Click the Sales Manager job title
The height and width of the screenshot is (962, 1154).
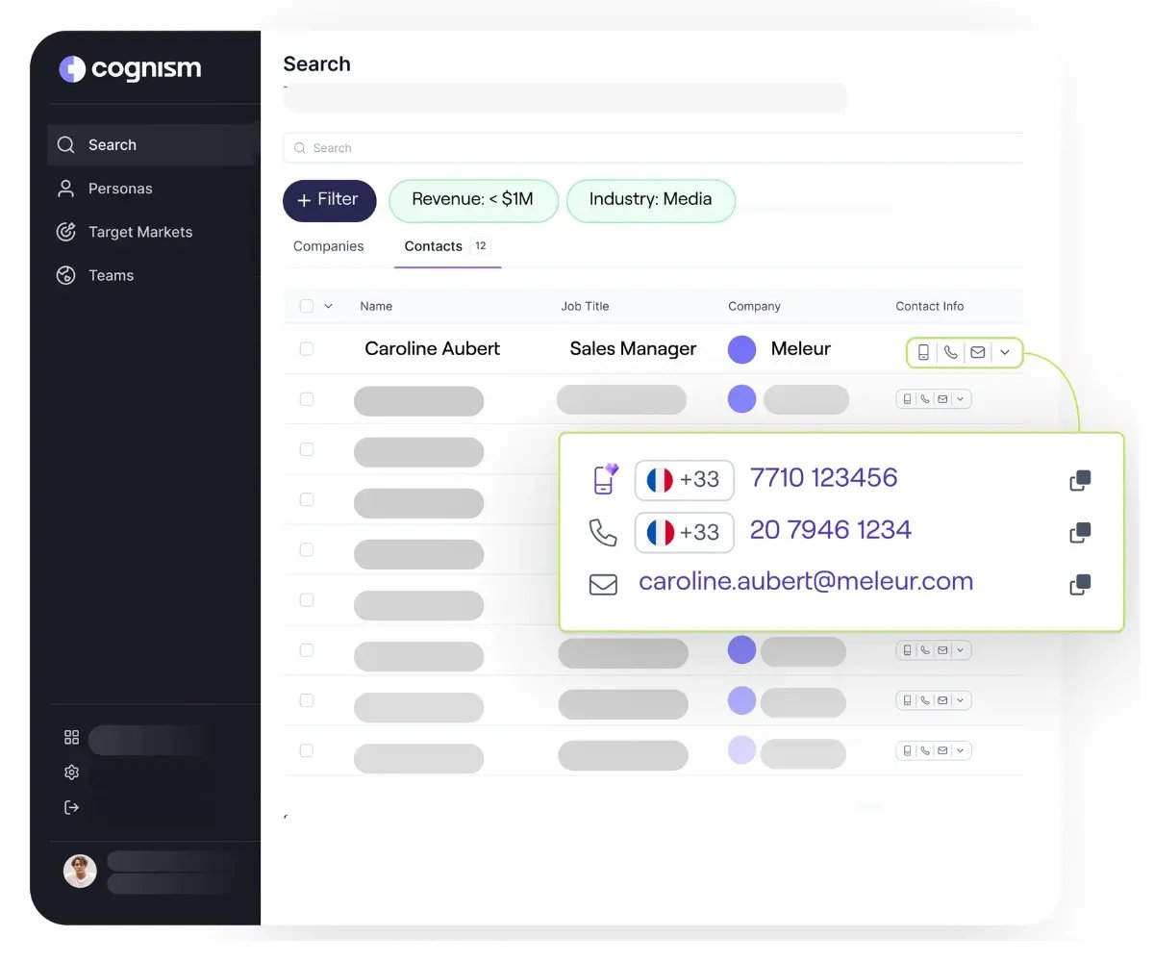click(x=633, y=349)
